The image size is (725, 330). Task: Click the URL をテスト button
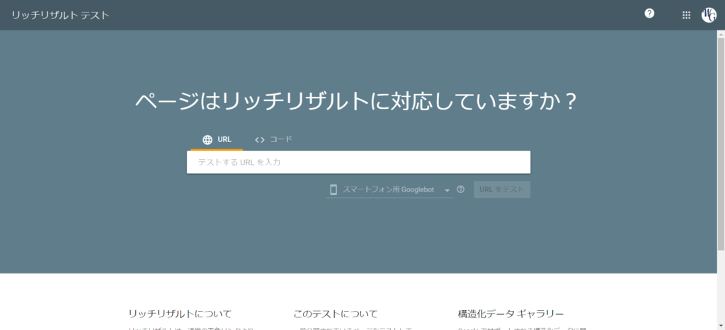(x=502, y=189)
